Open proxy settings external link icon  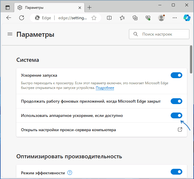click(180, 129)
